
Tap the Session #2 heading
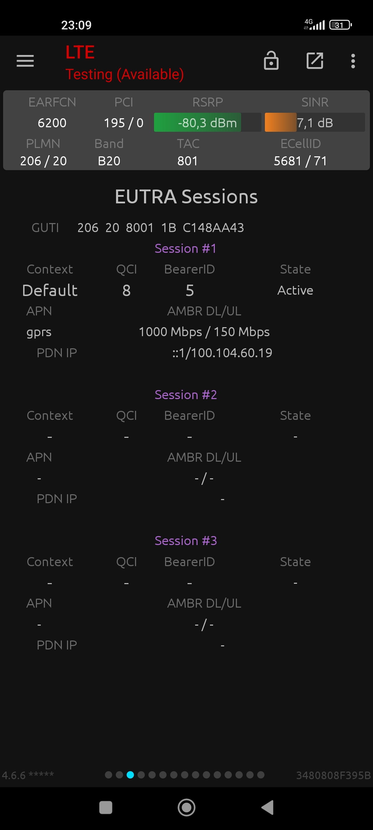pos(186,395)
